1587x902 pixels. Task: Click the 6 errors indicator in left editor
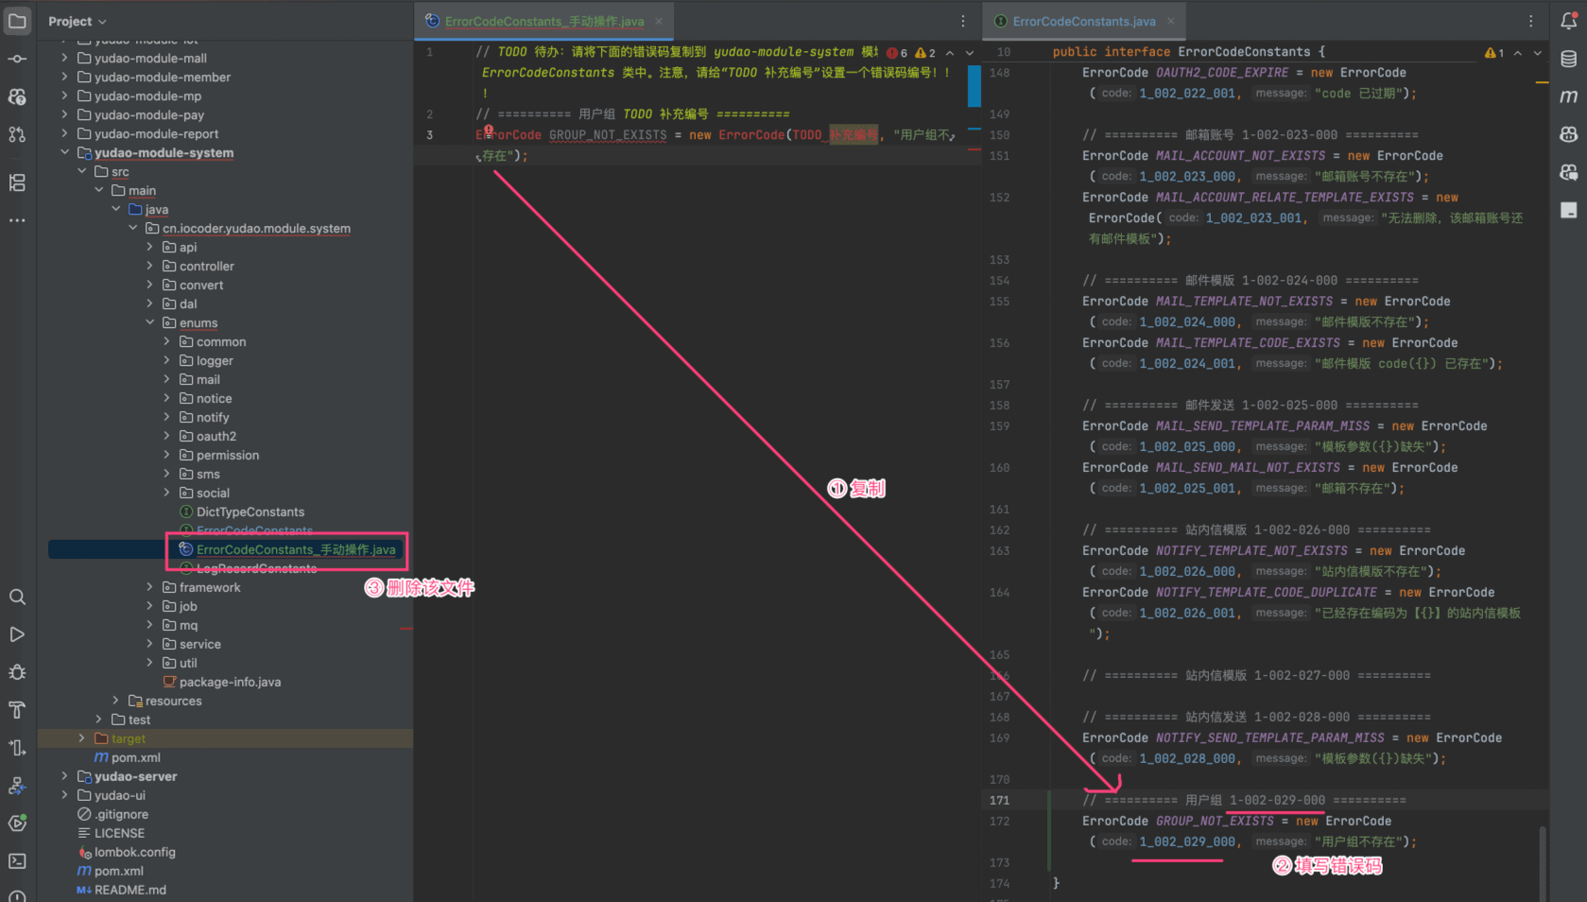click(x=897, y=53)
